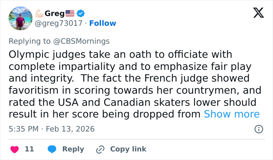
Task: Click the X logo
Action: (256, 14)
